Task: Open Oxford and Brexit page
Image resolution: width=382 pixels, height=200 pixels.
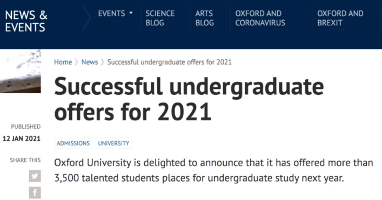Action: point(340,18)
